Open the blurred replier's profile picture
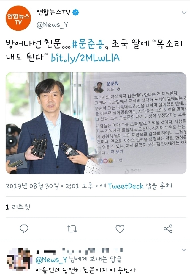This screenshot has width=190, height=278. pos(20,259)
